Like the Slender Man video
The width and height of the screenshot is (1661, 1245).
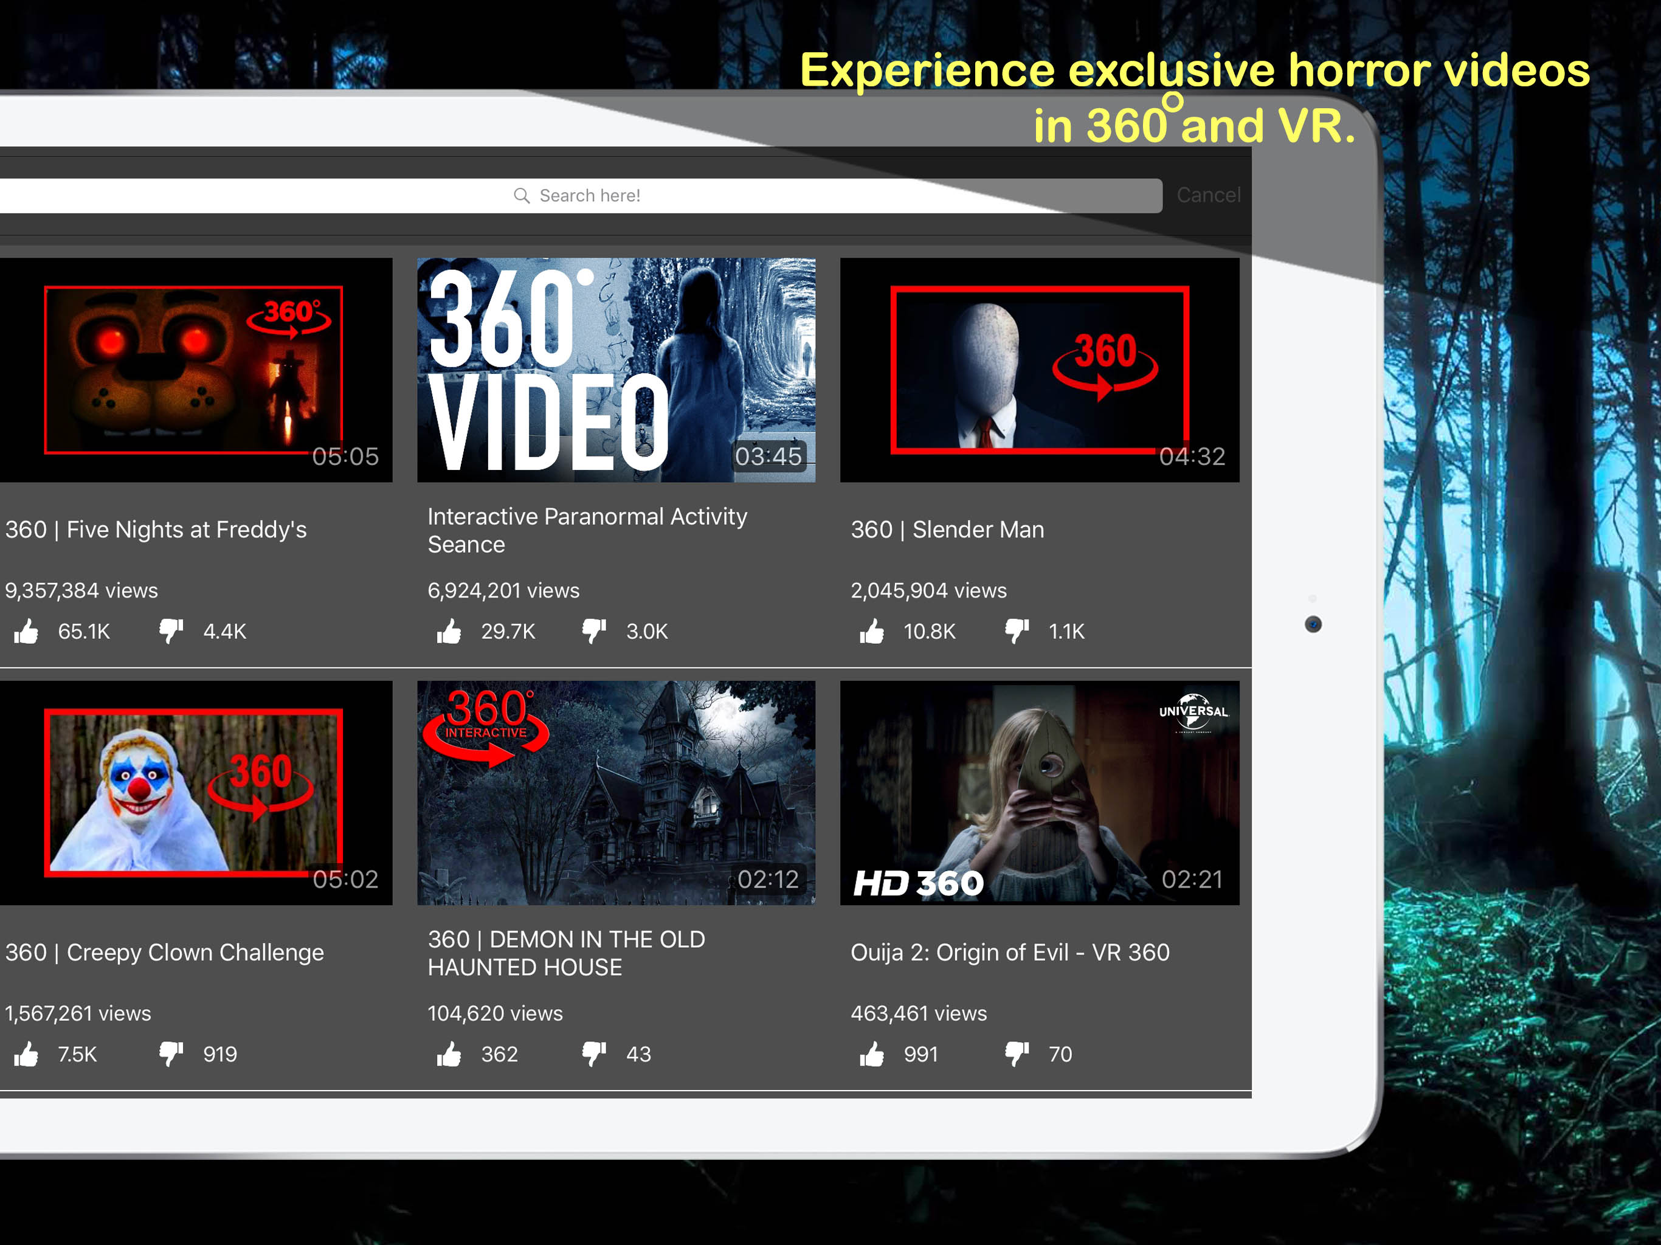click(872, 632)
